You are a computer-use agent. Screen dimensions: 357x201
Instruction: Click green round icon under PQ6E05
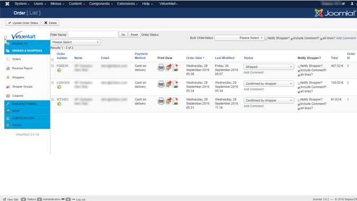(59, 70)
